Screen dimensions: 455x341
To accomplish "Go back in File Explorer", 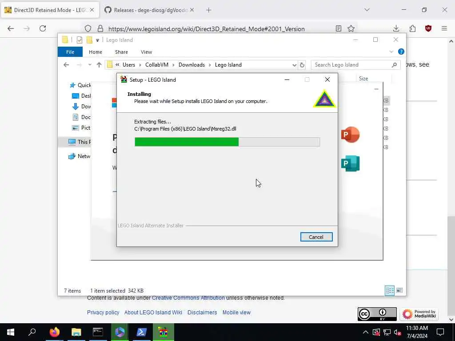I will pyautogui.click(x=66, y=65).
